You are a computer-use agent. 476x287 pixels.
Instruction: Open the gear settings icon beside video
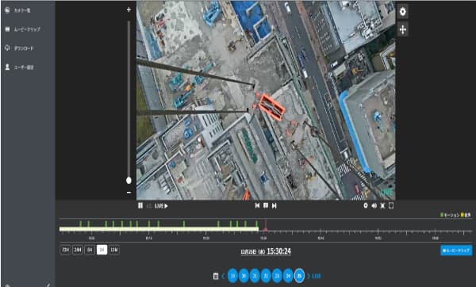(x=402, y=12)
